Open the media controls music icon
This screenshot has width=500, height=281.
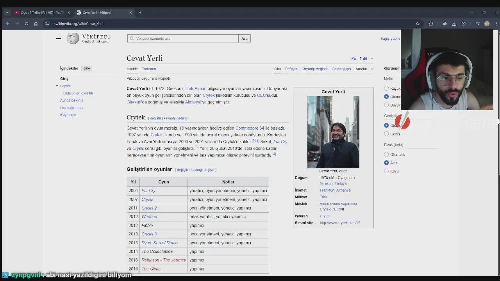[x=477, y=24]
